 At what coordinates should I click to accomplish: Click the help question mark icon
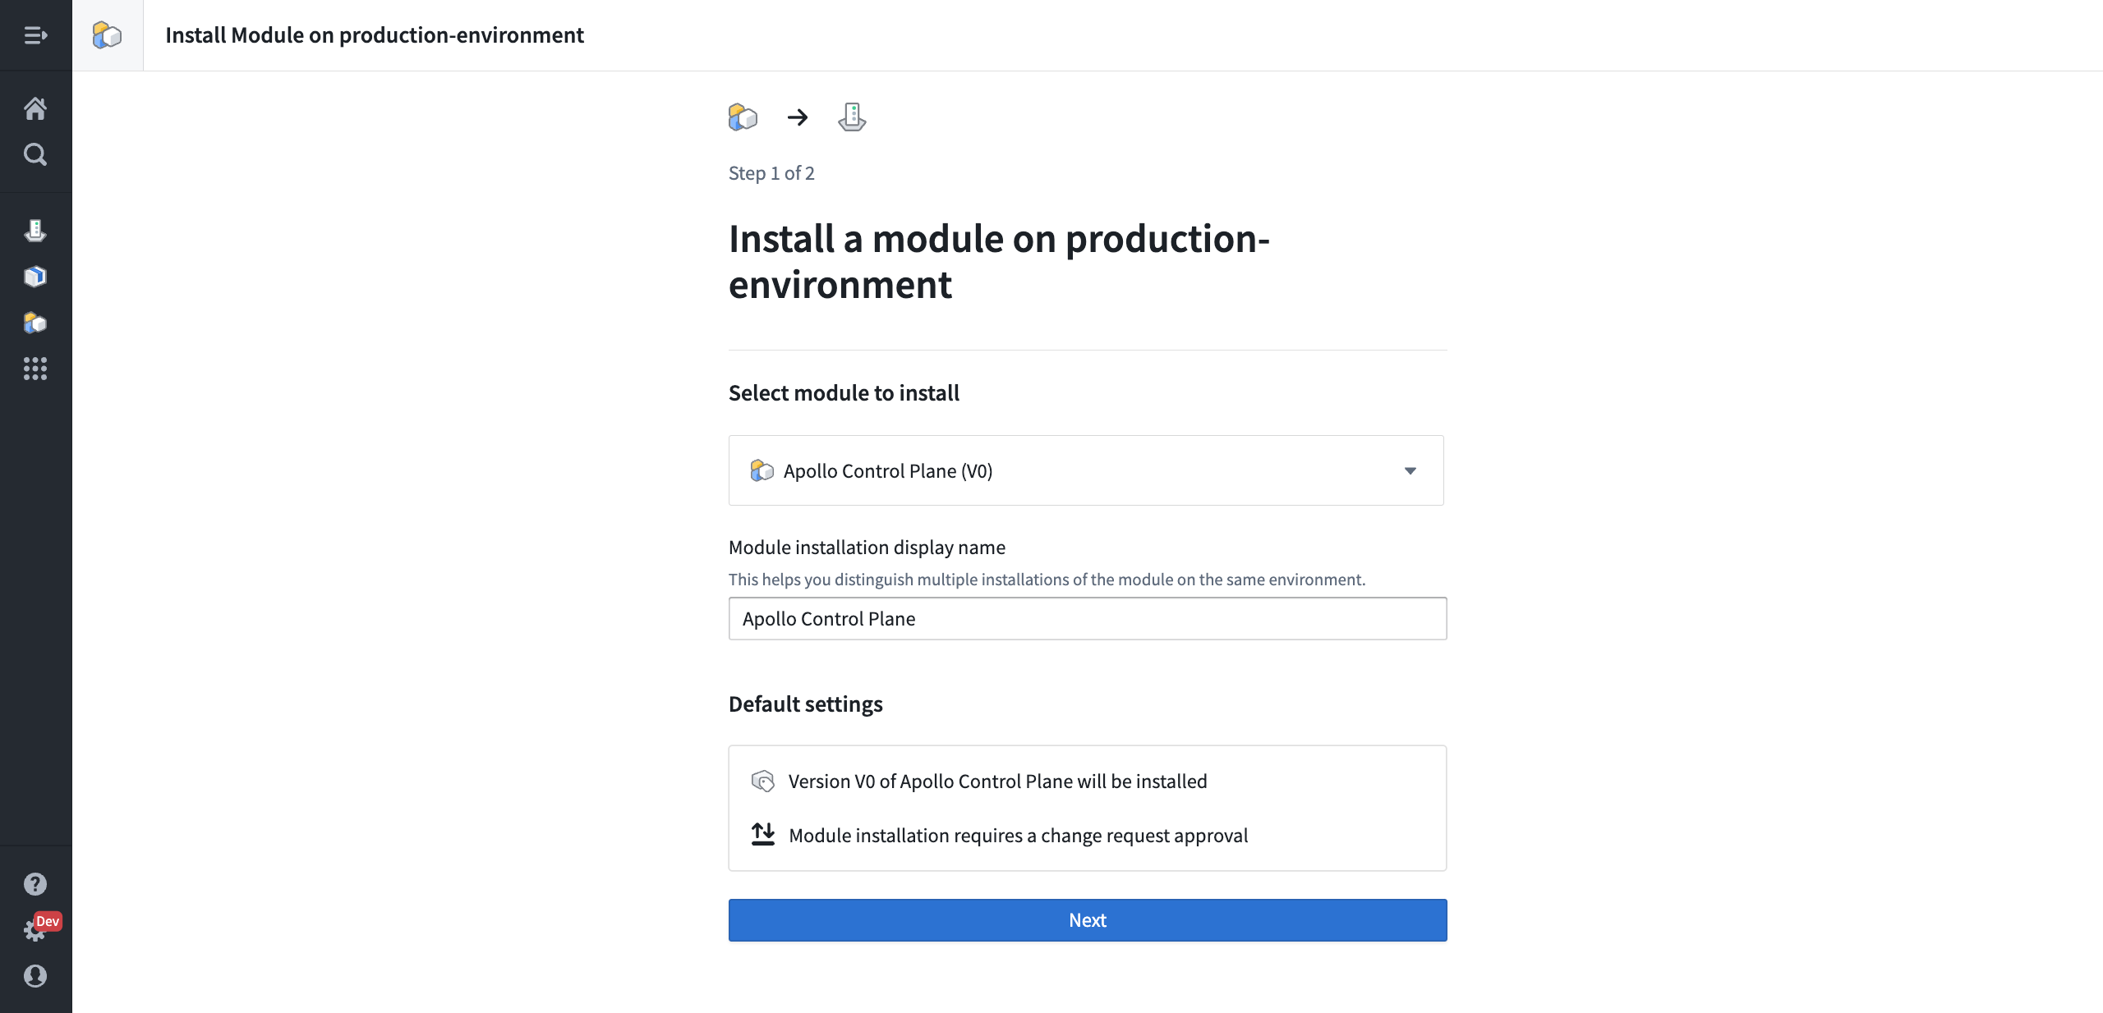[36, 884]
